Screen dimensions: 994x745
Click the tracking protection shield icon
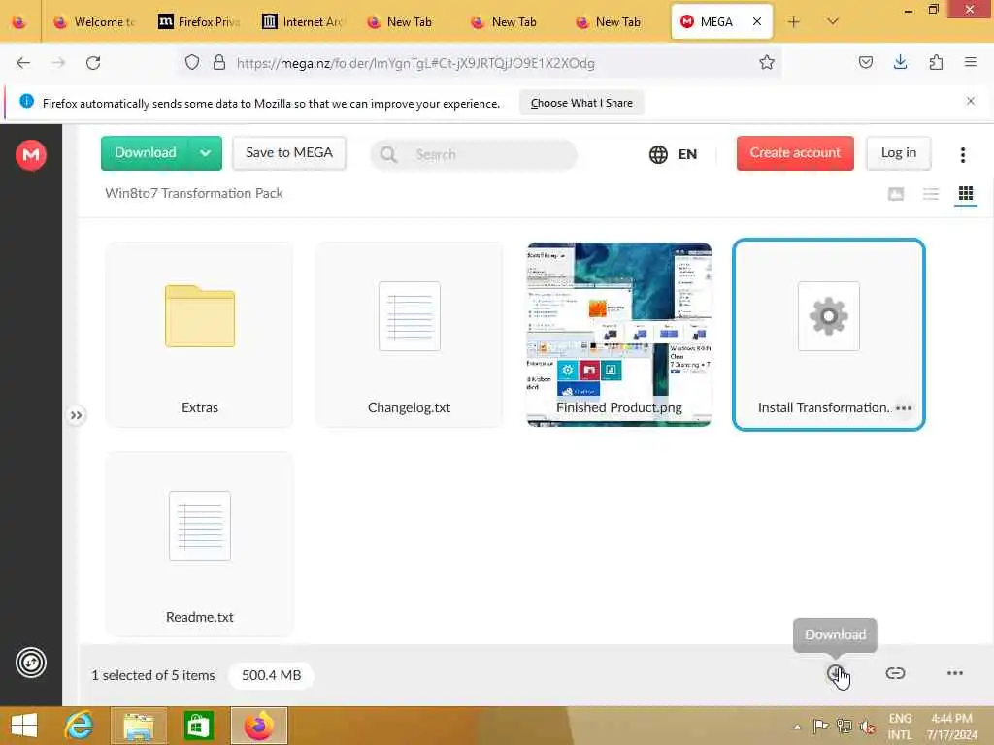coord(192,62)
